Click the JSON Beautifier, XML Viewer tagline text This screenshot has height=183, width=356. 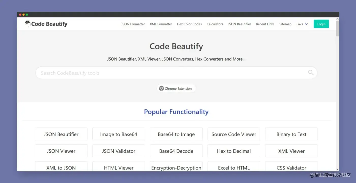click(x=176, y=59)
